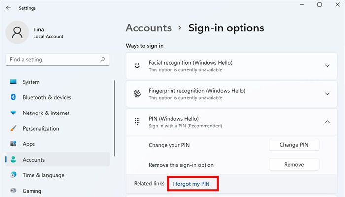This screenshot has height=197, width=345.
Task: Click the Gaming controller icon
Action: coord(13,191)
